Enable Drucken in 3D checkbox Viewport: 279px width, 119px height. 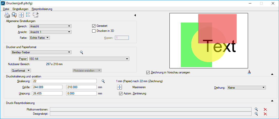pyautogui.click(x=94, y=31)
